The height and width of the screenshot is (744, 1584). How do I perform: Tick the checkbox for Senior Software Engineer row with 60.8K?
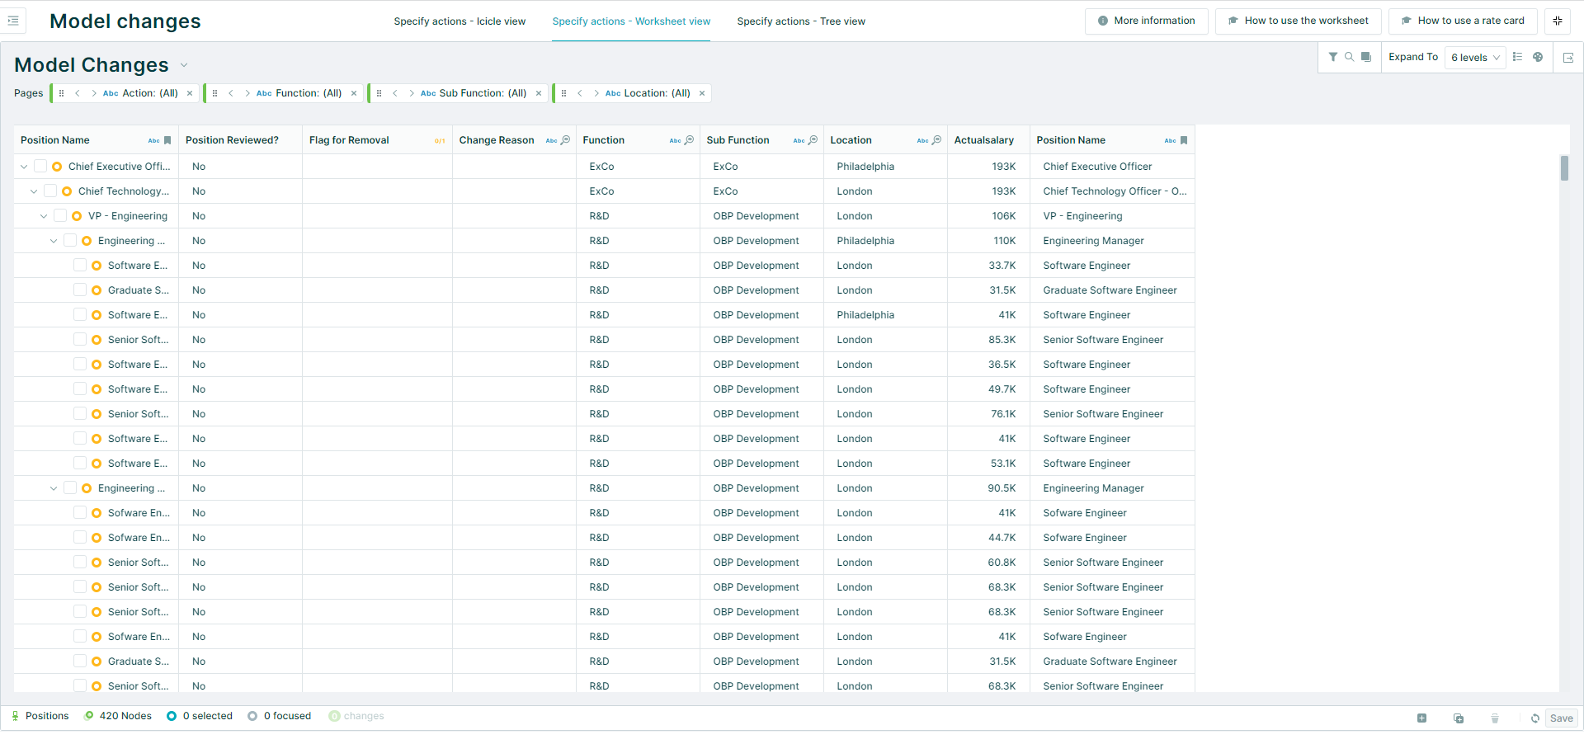point(80,563)
